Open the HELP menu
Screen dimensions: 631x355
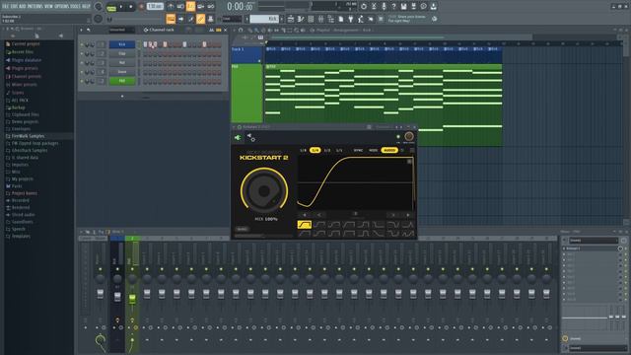(x=86, y=7)
